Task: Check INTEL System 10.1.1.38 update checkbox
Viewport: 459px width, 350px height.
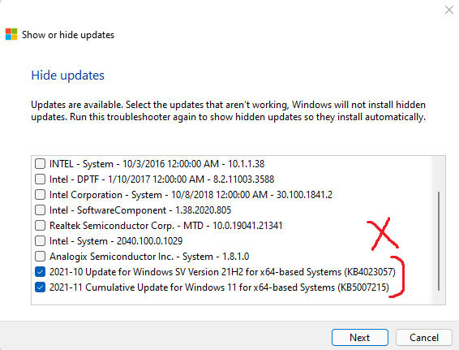Action: pos(40,163)
